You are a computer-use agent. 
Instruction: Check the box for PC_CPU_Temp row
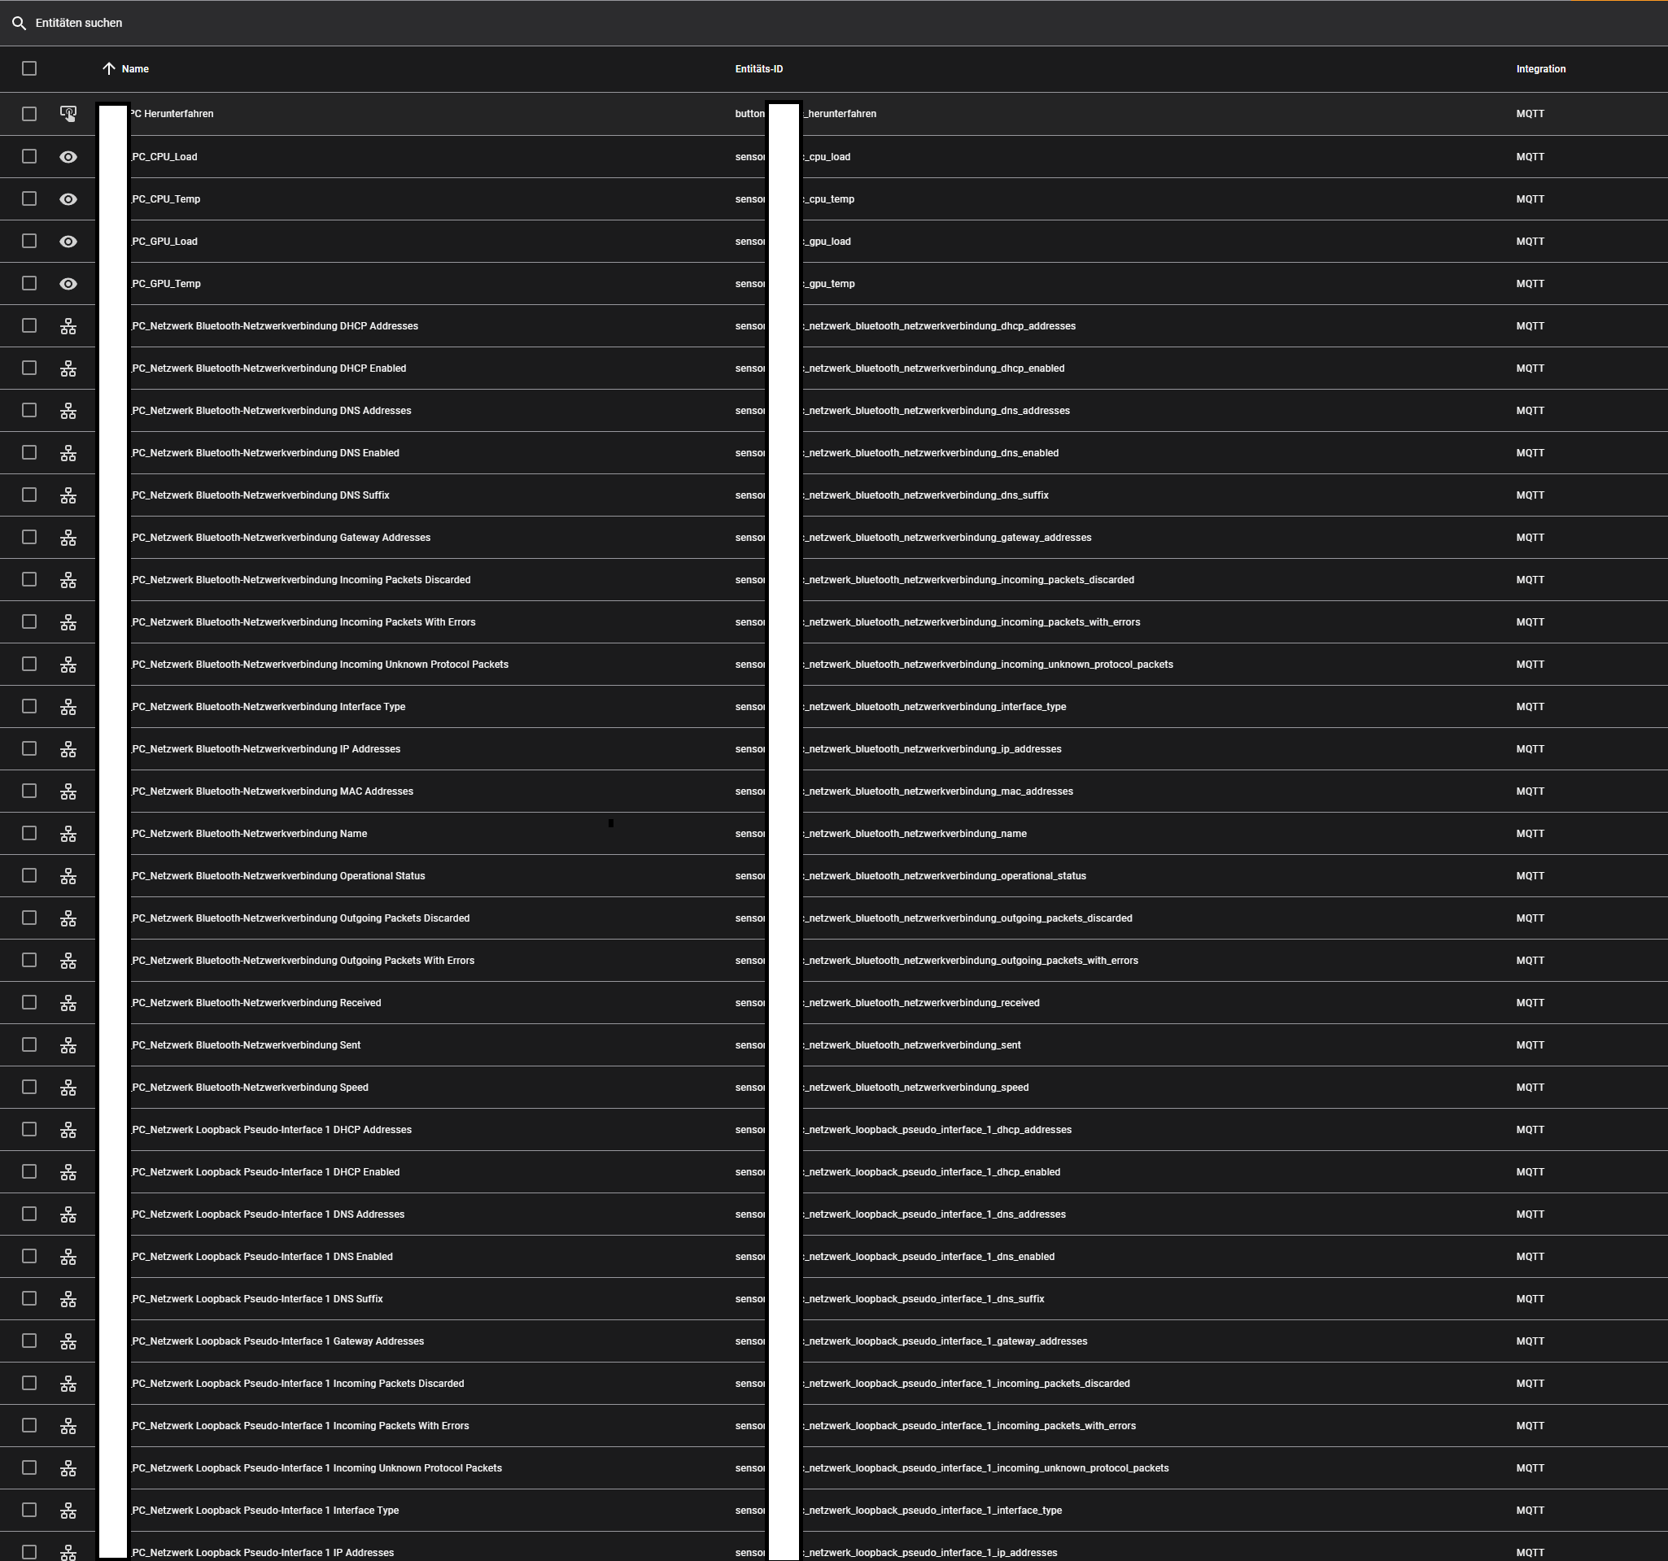29,198
